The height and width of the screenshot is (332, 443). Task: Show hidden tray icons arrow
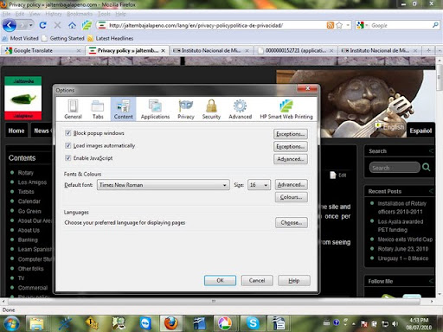354,324
